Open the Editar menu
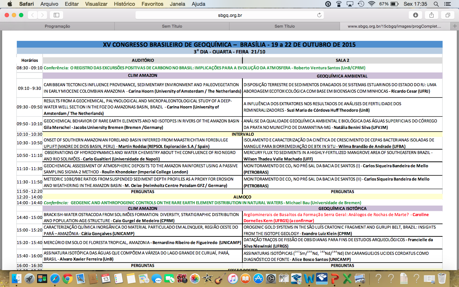The image size is (459, 287). 72,4
